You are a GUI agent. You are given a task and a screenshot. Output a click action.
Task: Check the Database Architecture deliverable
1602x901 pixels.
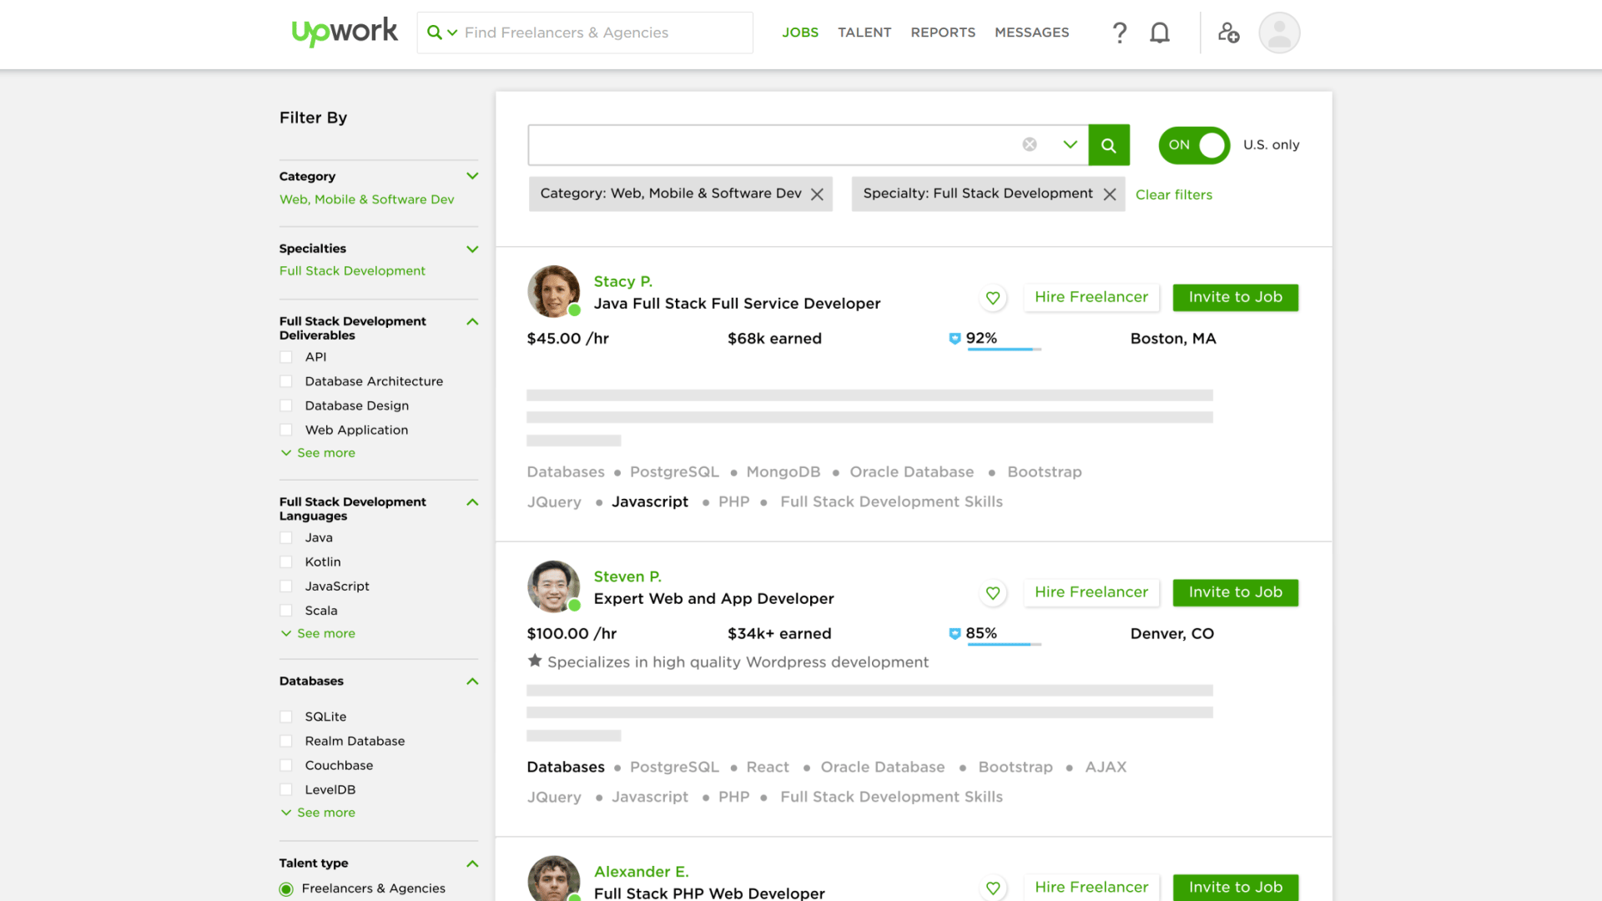coord(287,380)
